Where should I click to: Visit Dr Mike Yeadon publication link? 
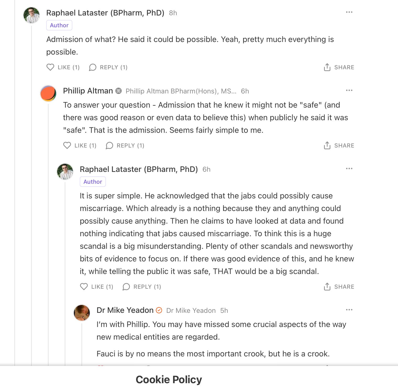pyautogui.click(x=191, y=310)
